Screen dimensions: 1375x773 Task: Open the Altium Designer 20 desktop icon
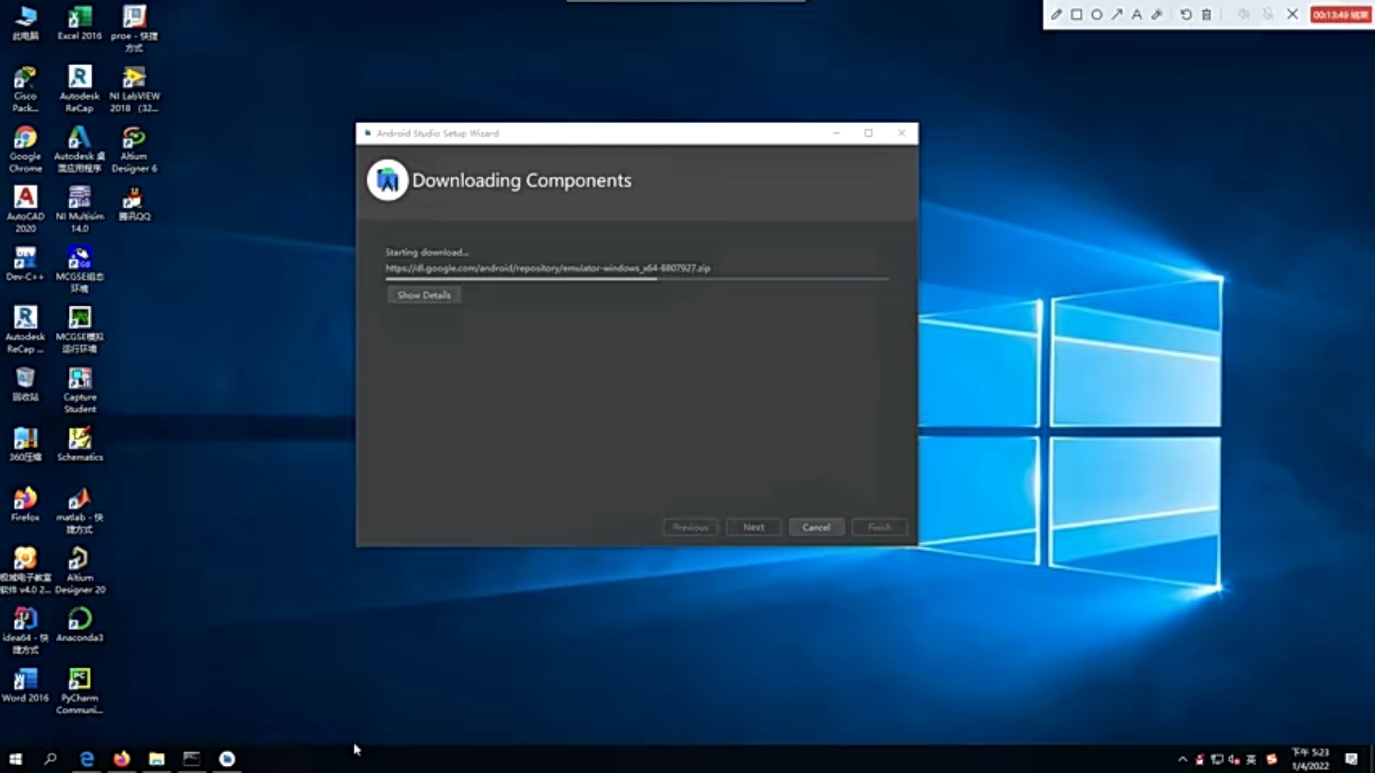[x=79, y=570]
